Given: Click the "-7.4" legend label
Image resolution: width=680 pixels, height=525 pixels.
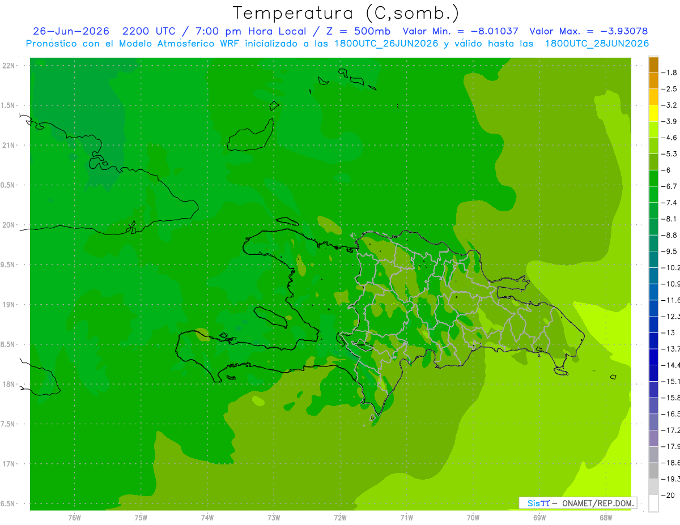Looking at the screenshot, I should point(670,203).
